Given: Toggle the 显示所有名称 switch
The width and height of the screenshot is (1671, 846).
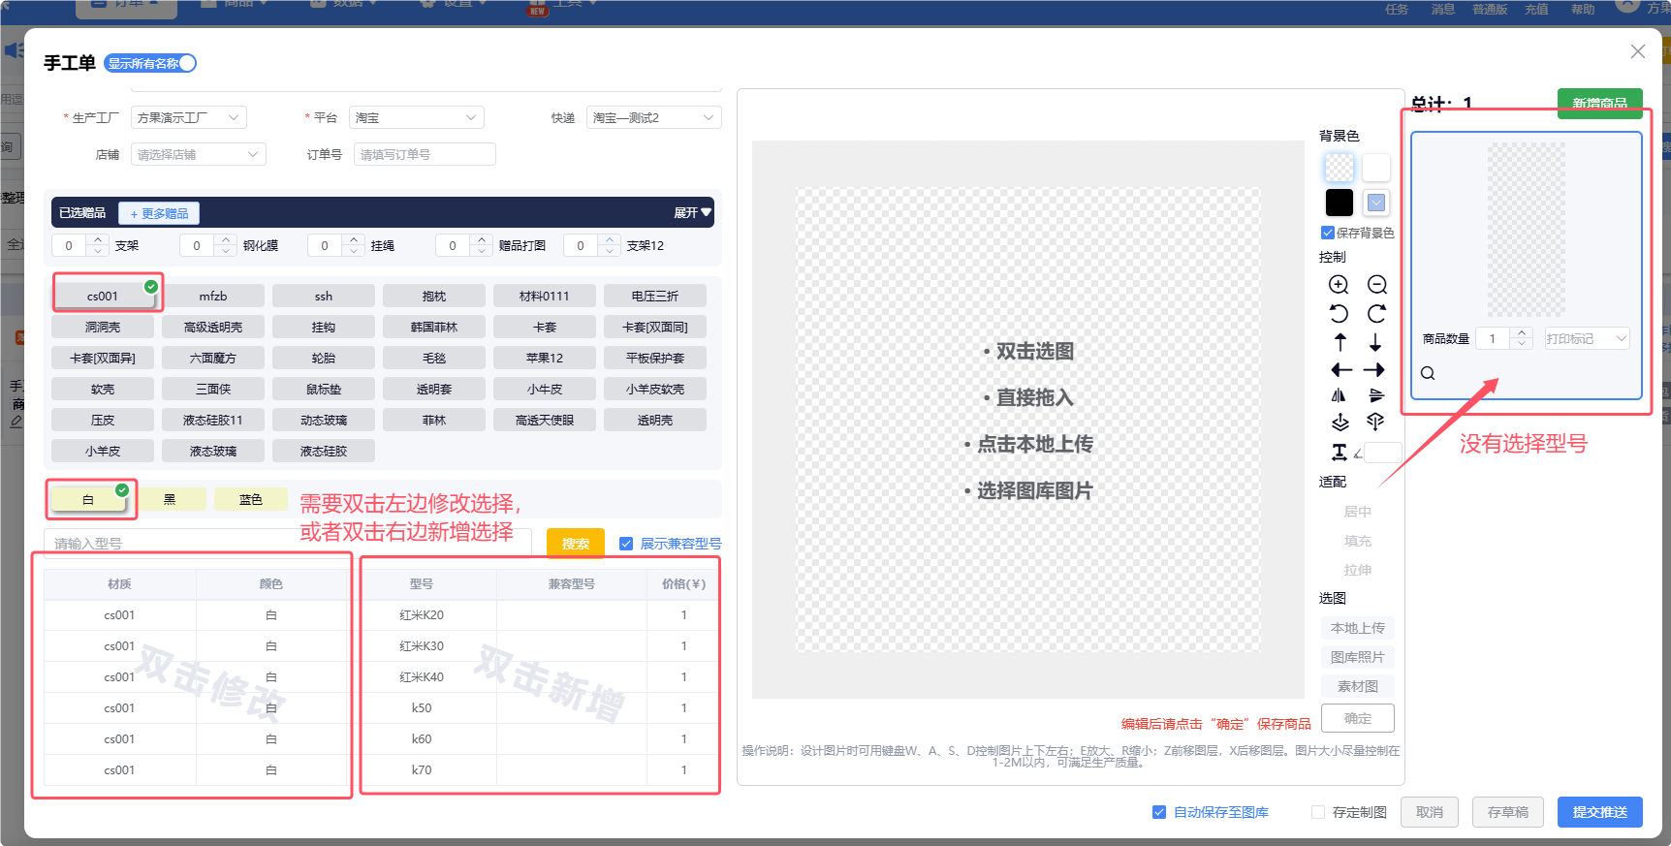Looking at the screenshot, I should pyautogui.click(x=150, y=63).
